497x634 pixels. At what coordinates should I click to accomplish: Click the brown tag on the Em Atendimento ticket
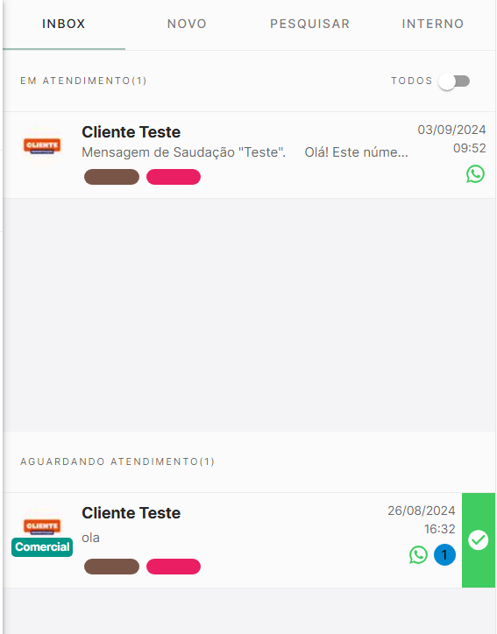[x=111, y=177]
